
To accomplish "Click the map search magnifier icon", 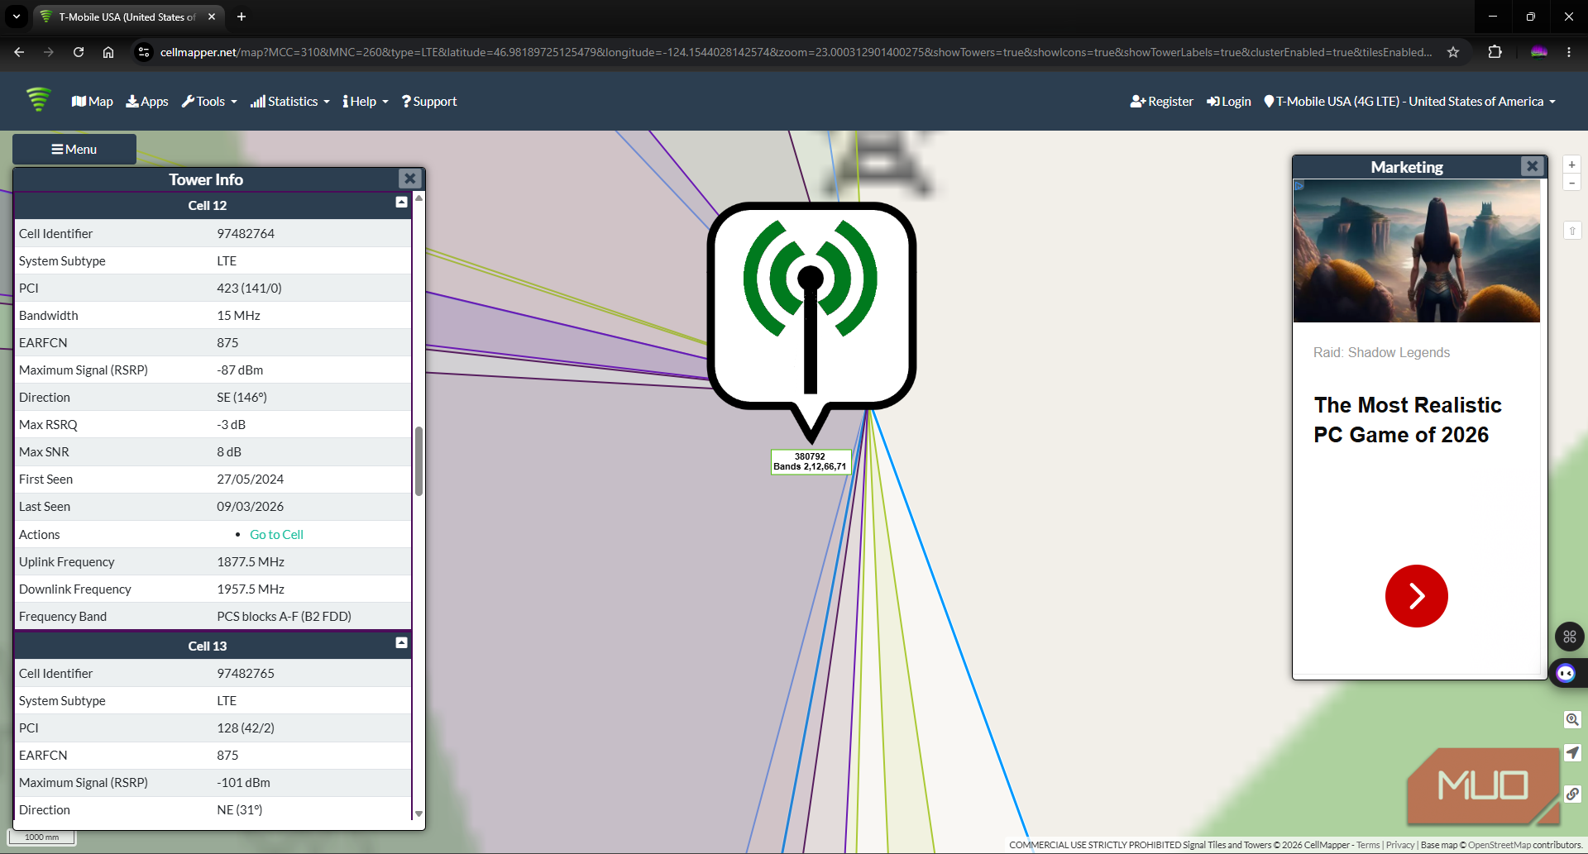I will tap(1572, 720).
